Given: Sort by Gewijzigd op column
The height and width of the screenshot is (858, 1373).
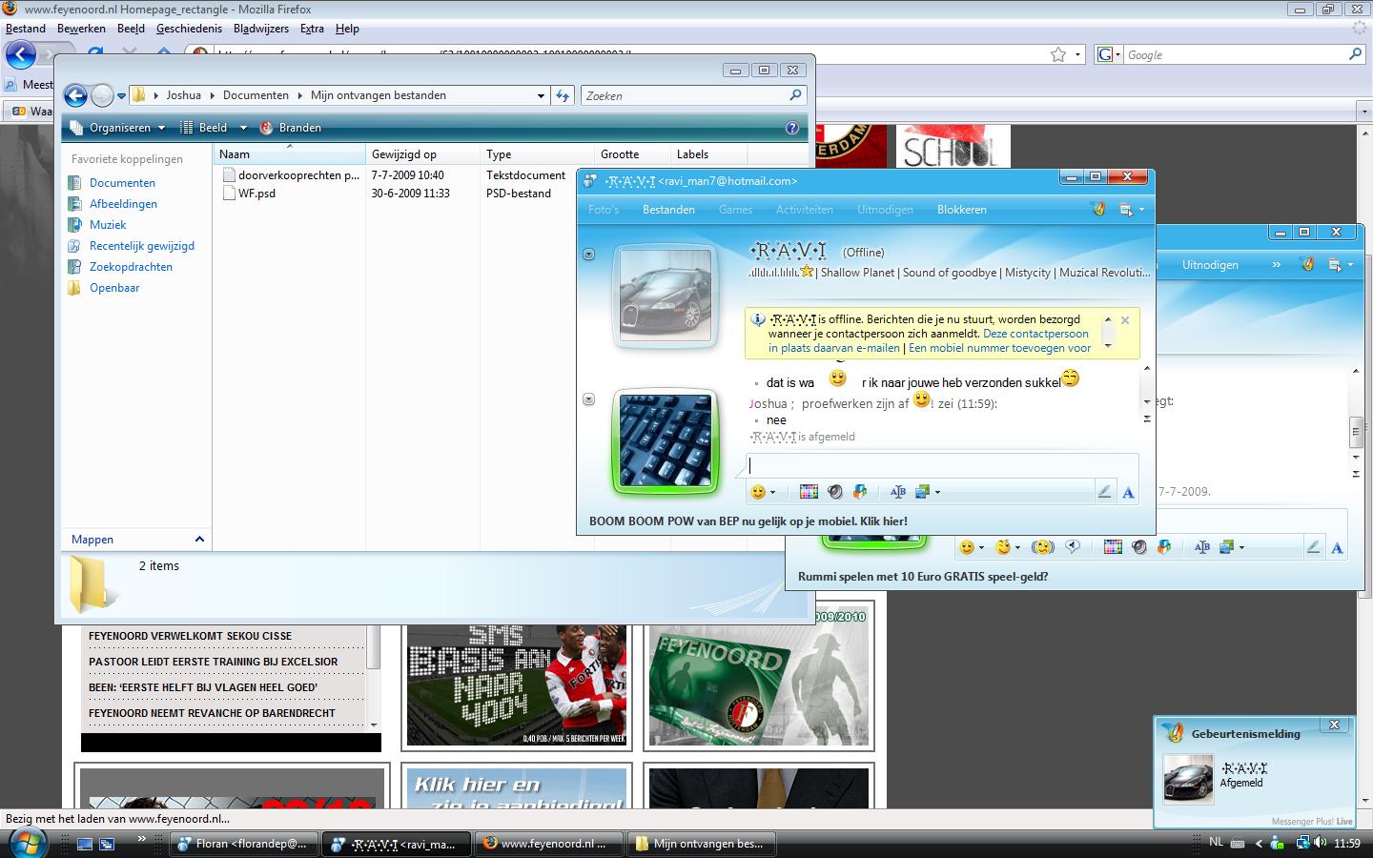Looking at the screenshot, I should (422, 154).
